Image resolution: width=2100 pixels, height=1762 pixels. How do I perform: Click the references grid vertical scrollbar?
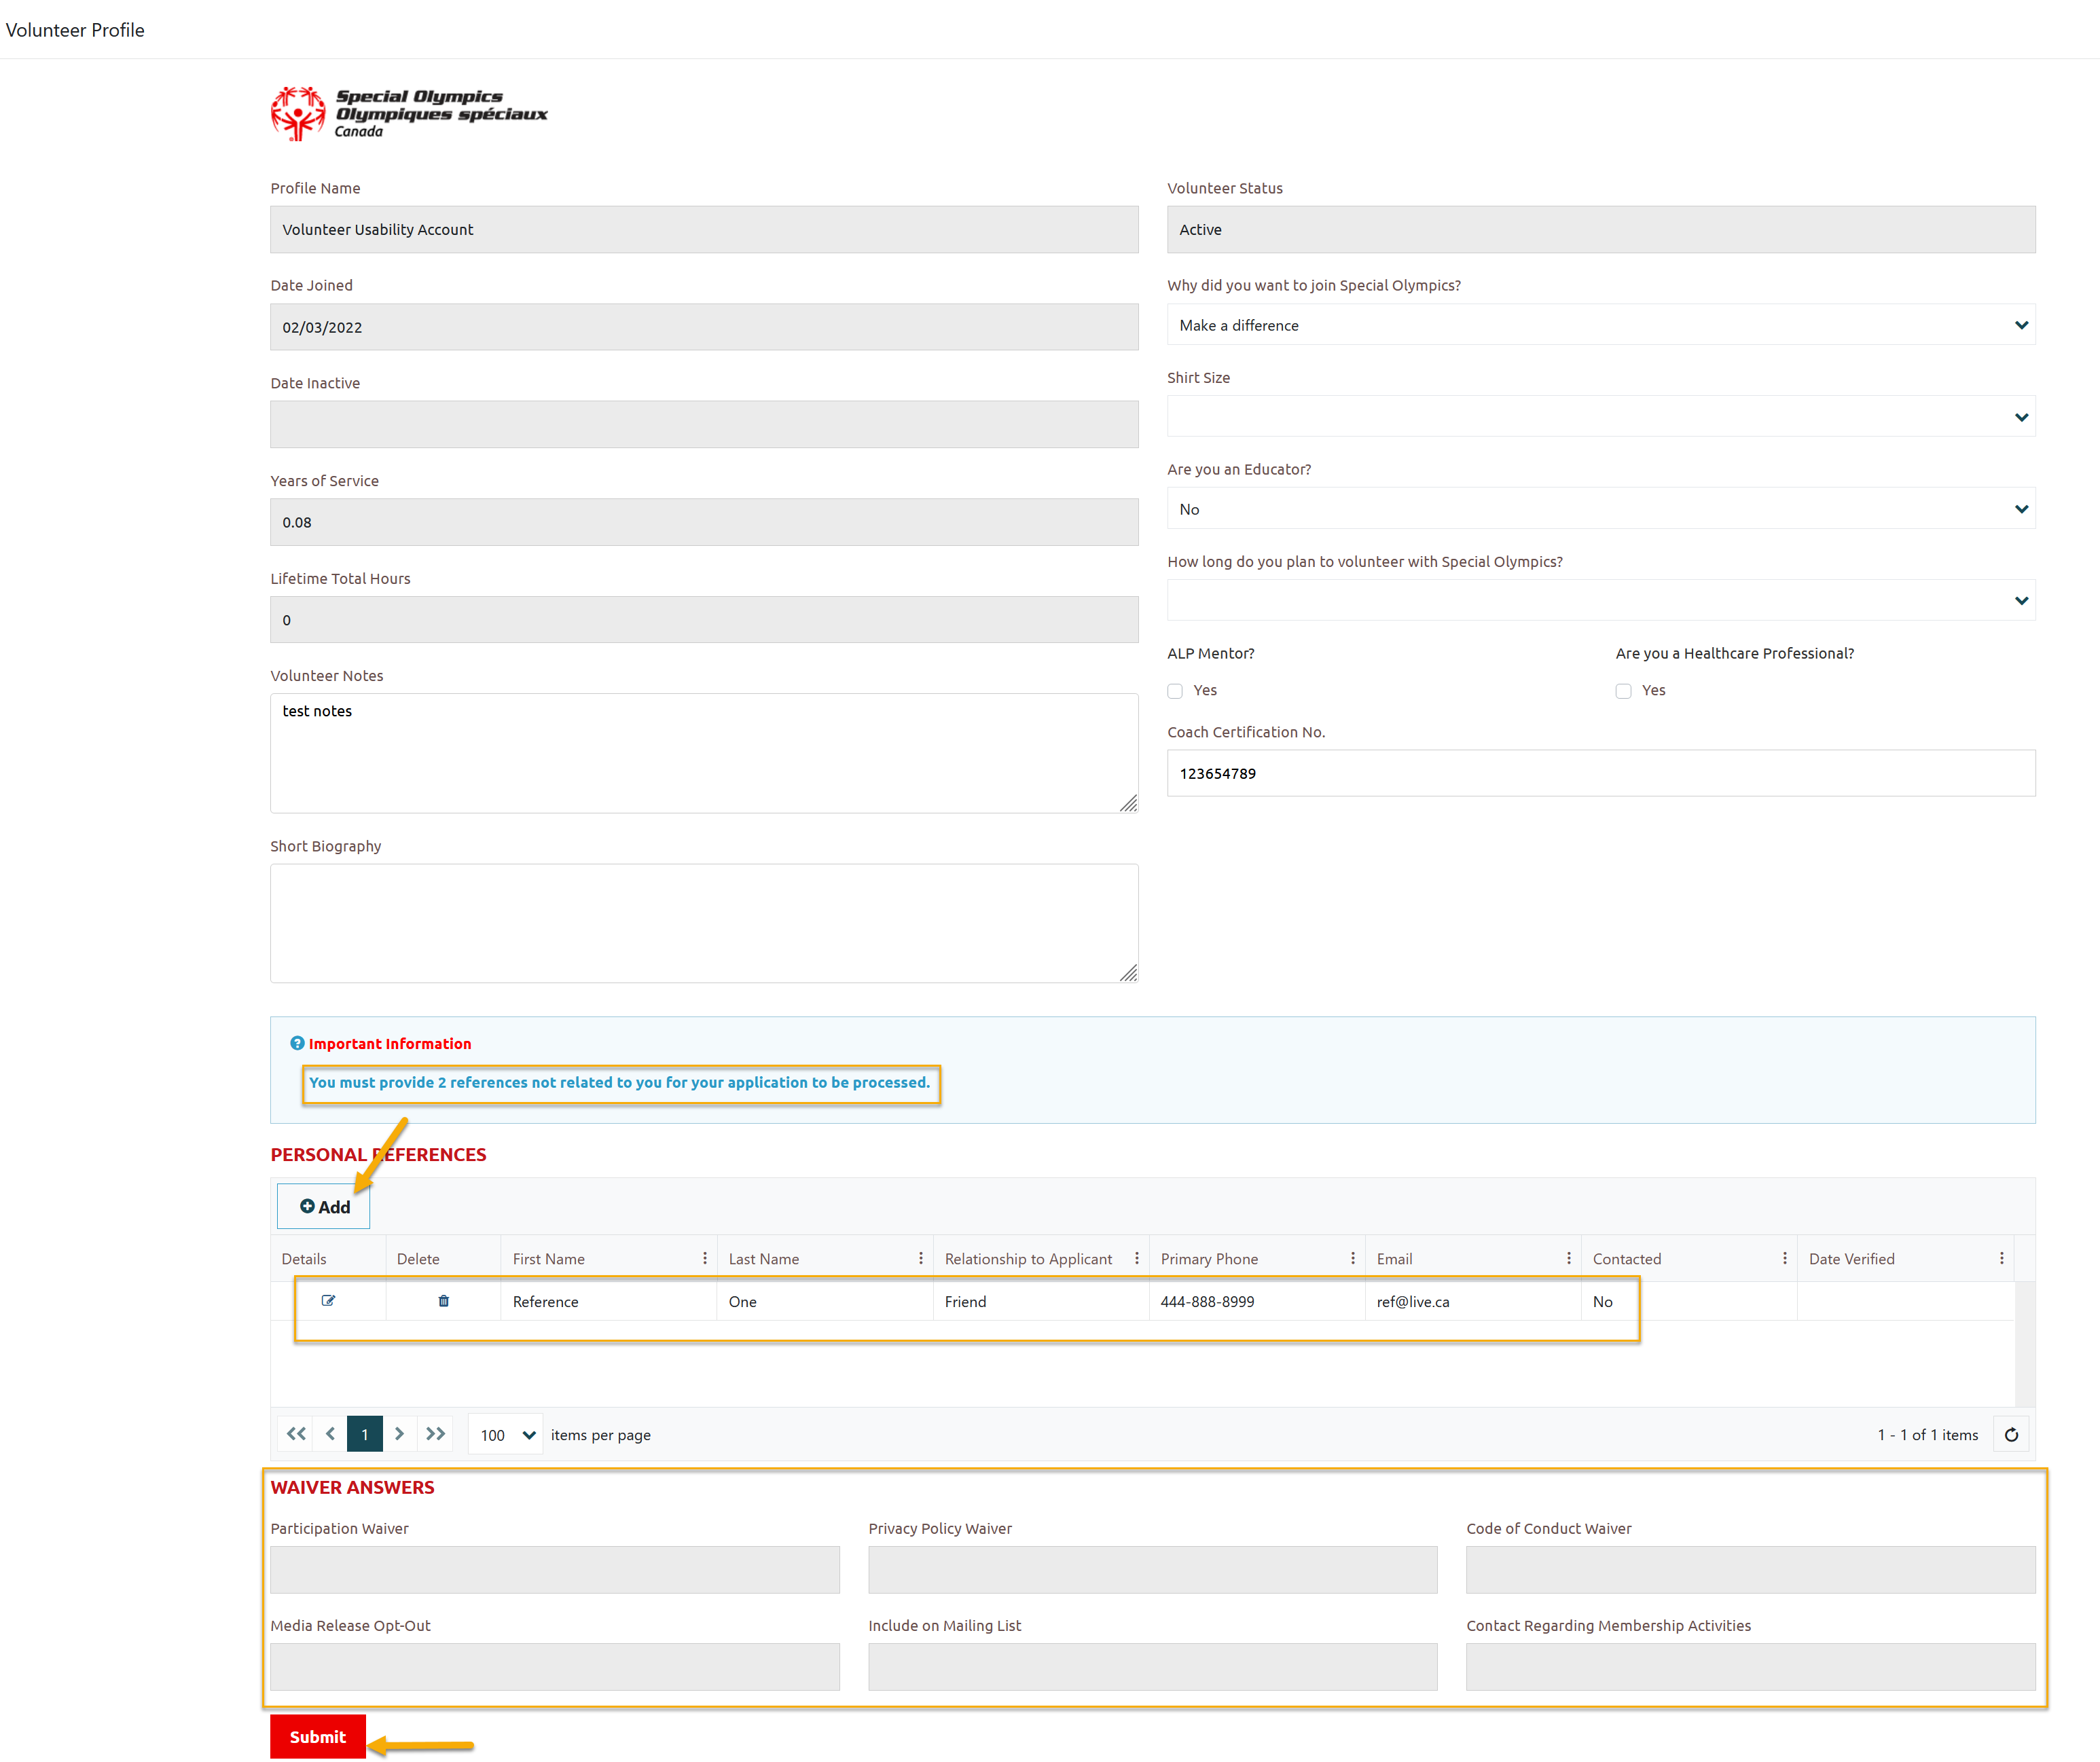pos(2024,1343)
